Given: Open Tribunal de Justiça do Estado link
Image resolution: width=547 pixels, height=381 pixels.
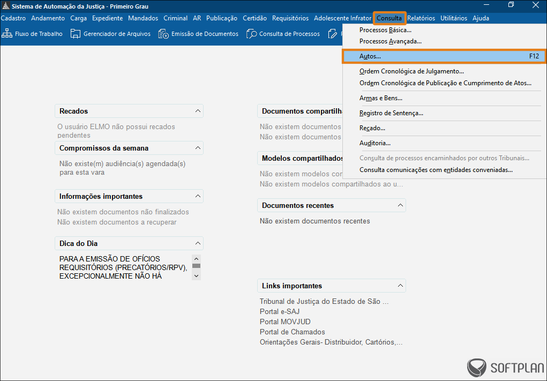Looking at the screenshot, I should tap(324, 301).
